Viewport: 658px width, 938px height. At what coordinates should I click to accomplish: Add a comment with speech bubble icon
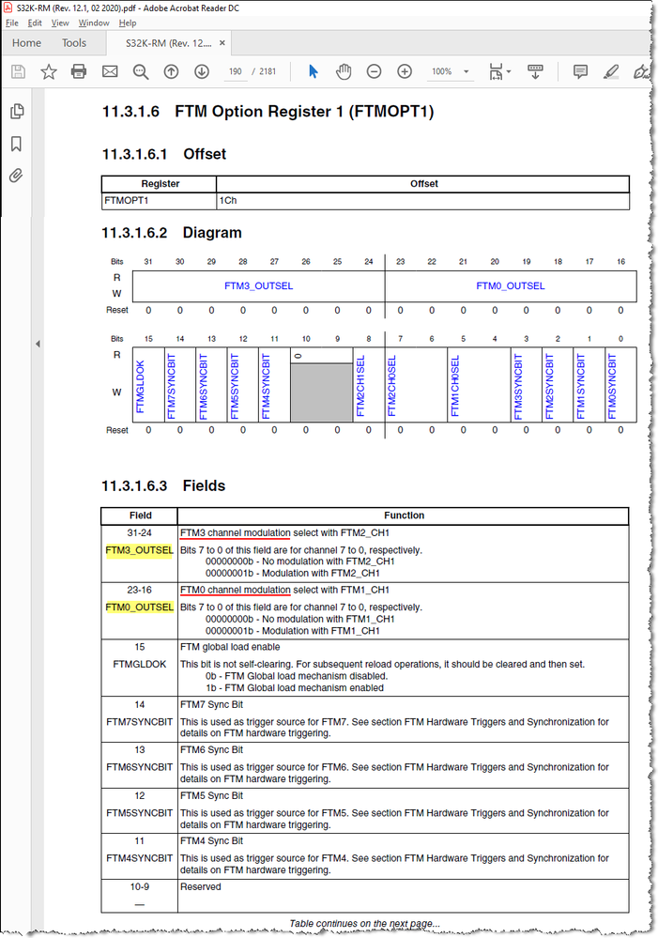pos(580,71)
